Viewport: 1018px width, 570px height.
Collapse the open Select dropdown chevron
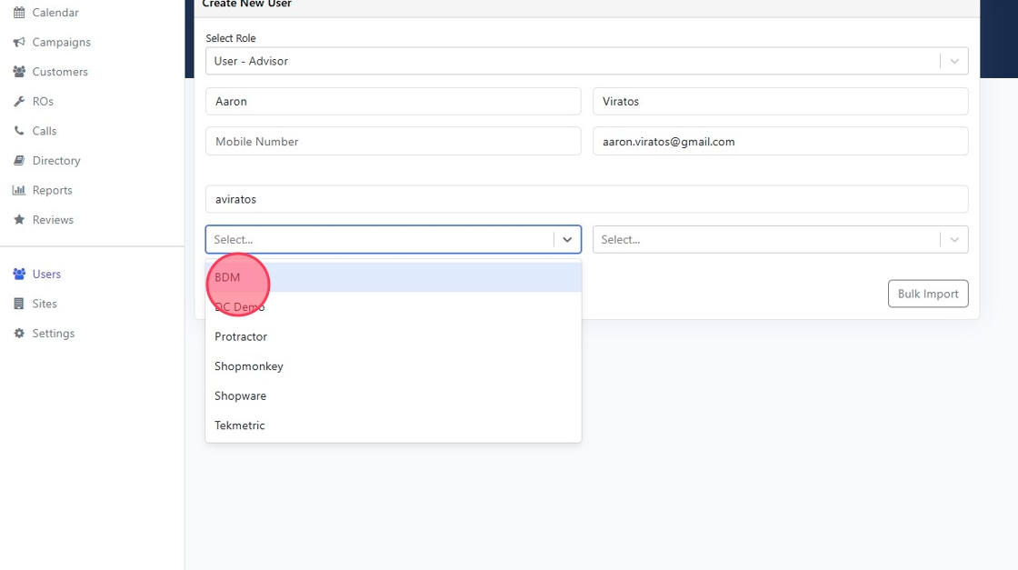point(567,240)
